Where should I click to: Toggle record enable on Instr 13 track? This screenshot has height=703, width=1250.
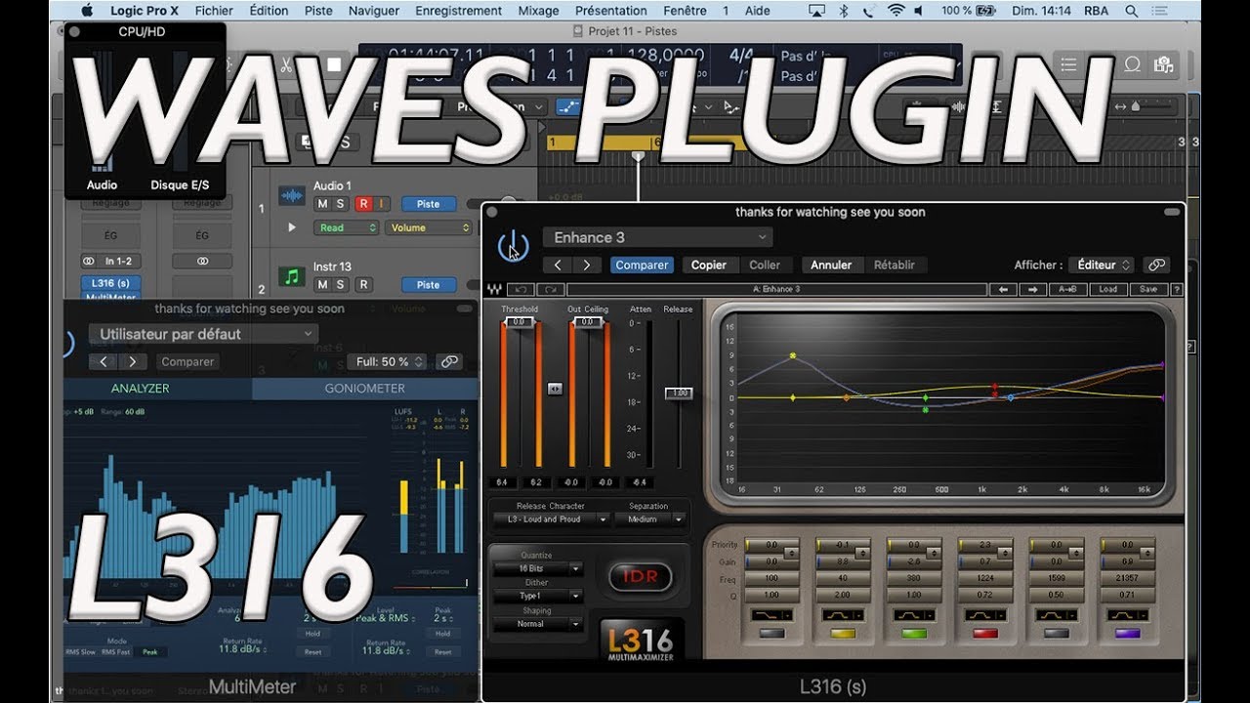pos(363,285)
